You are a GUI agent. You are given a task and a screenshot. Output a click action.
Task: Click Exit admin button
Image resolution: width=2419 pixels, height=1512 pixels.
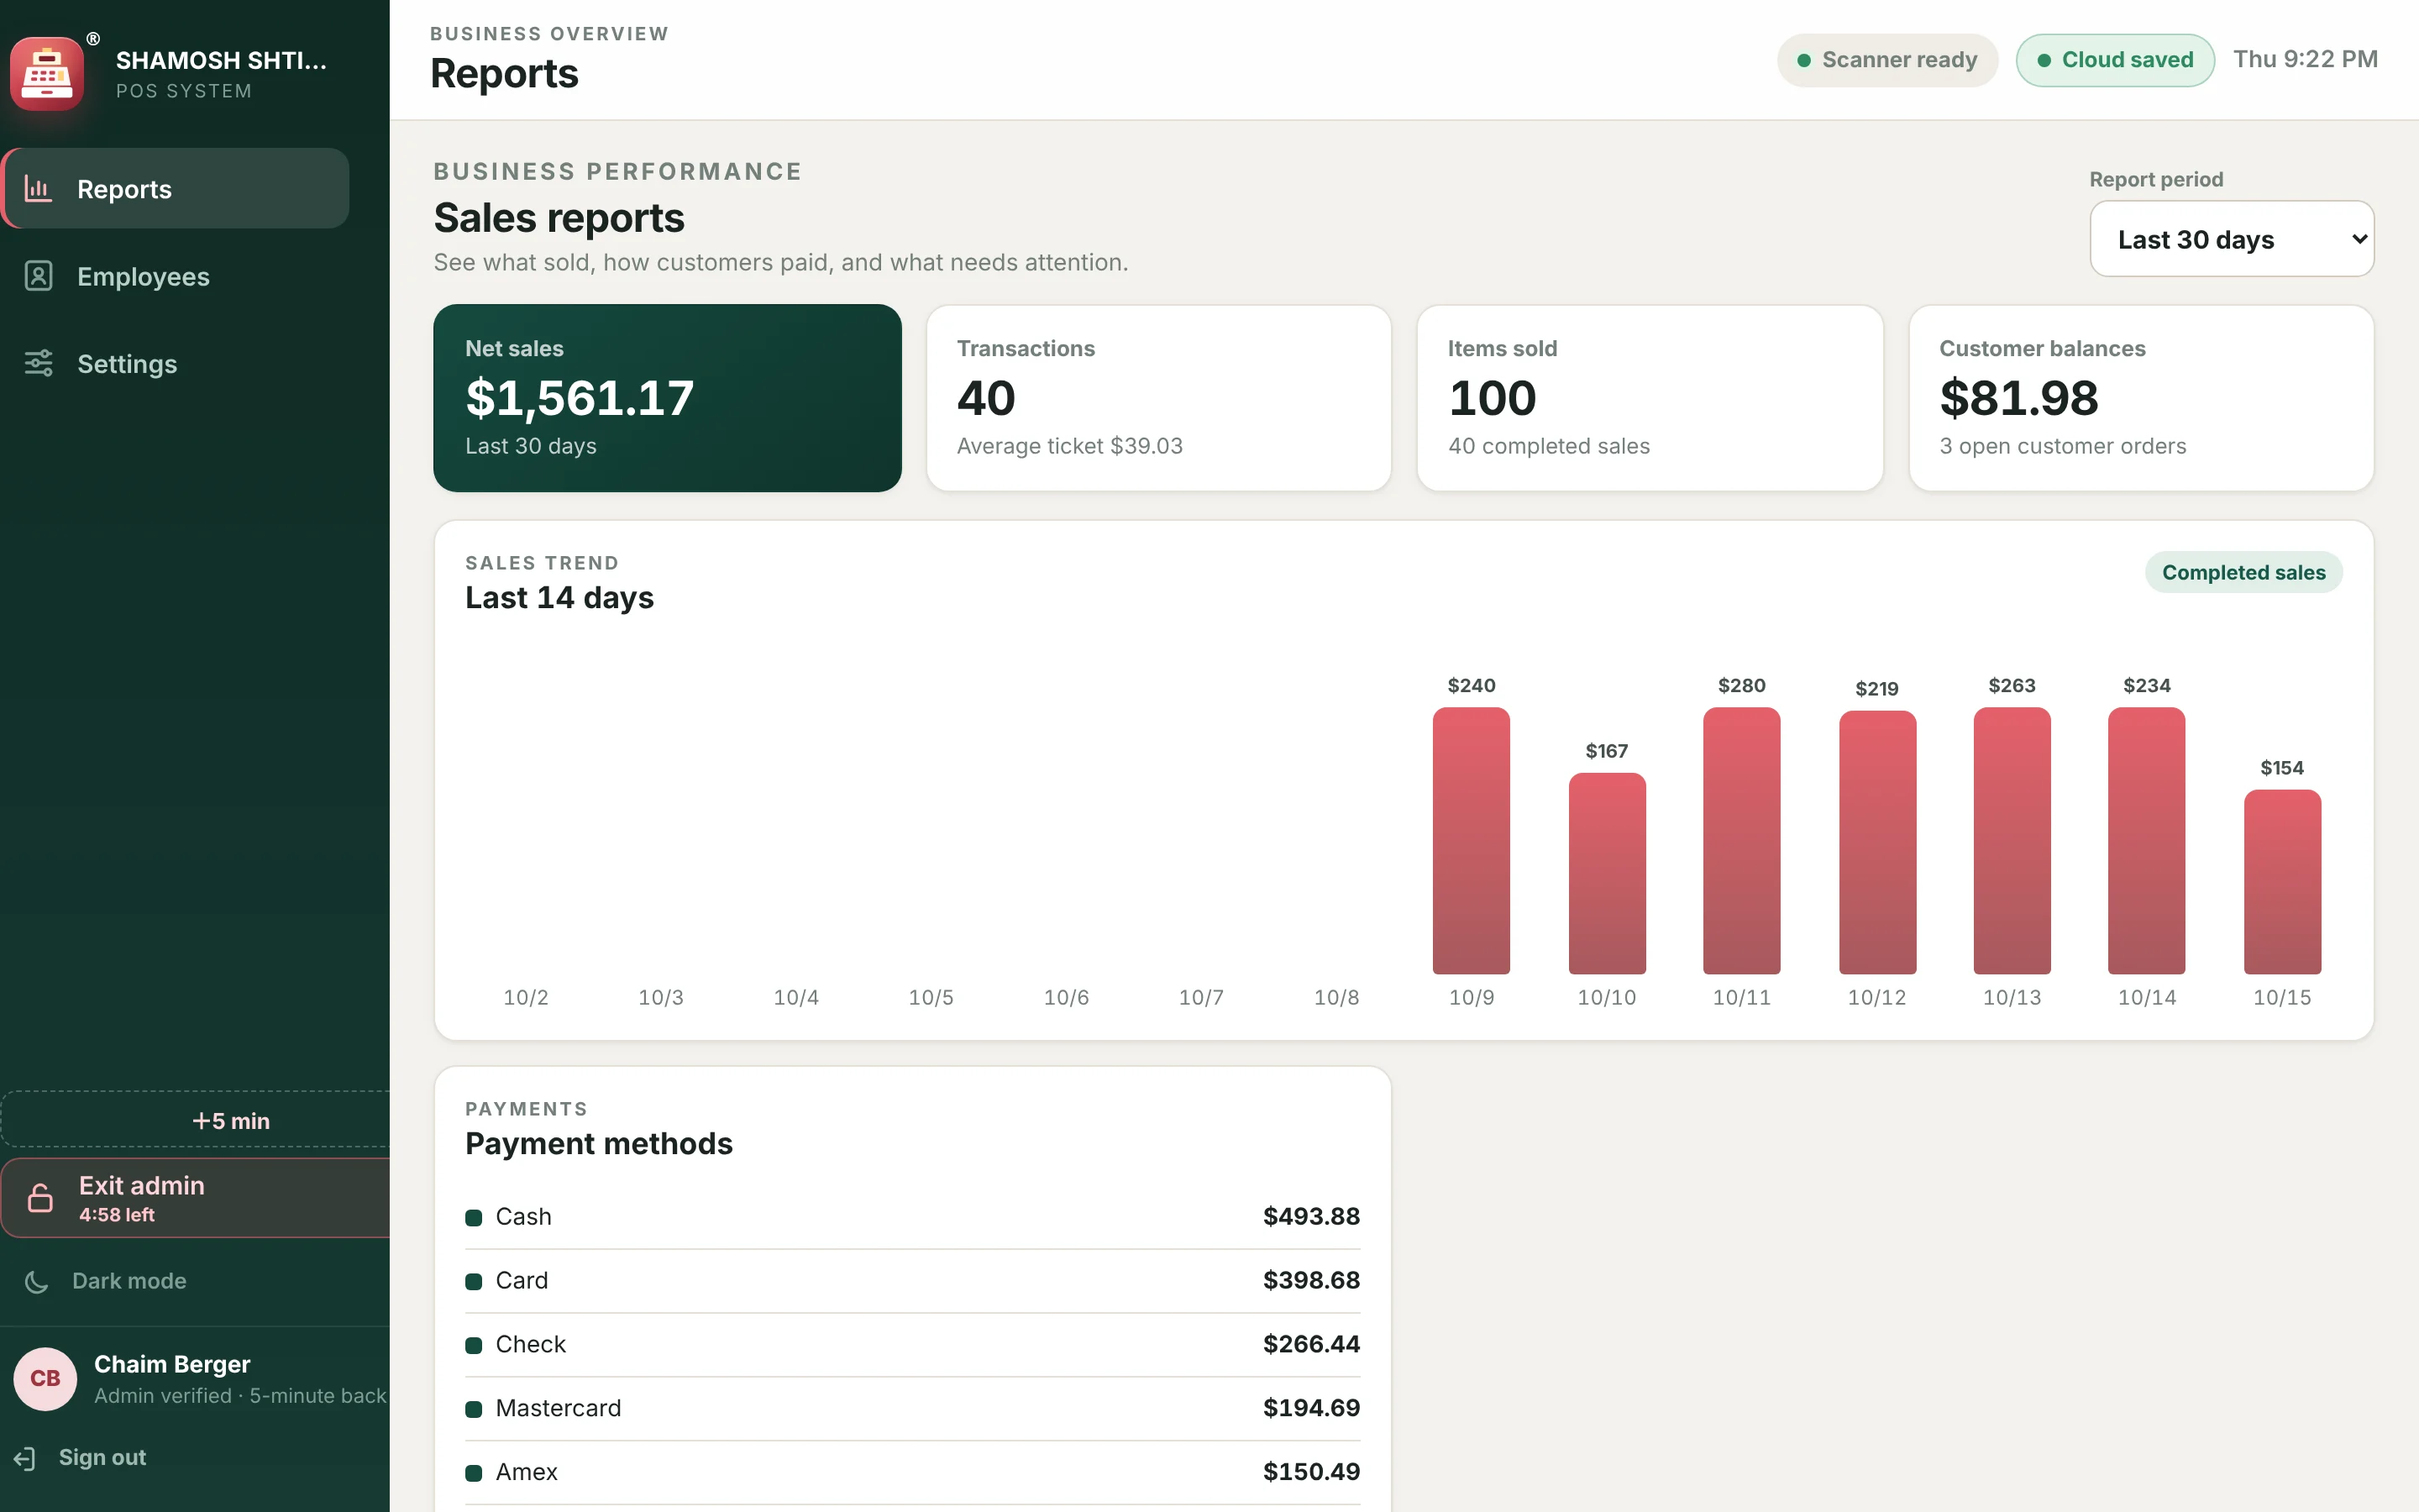(196, 1197)
